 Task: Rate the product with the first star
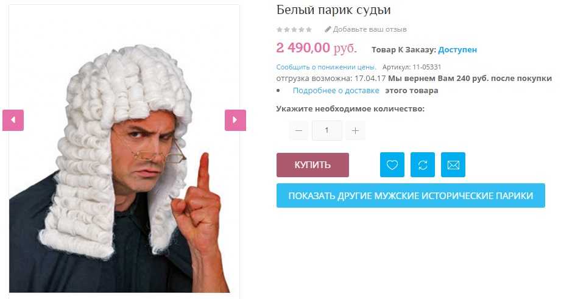[x=280, y=29]
